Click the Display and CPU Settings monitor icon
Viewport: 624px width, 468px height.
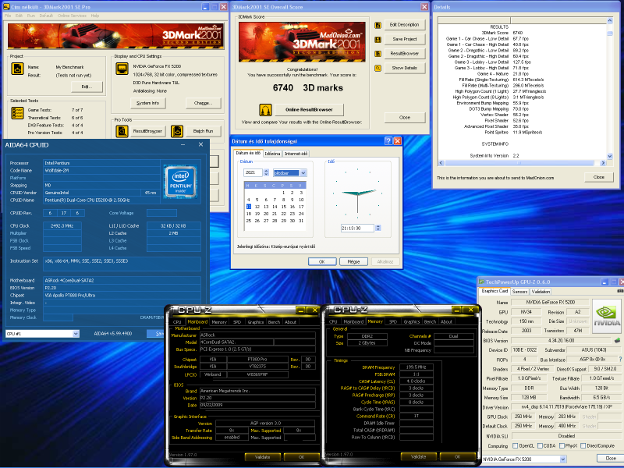[122, 69]
